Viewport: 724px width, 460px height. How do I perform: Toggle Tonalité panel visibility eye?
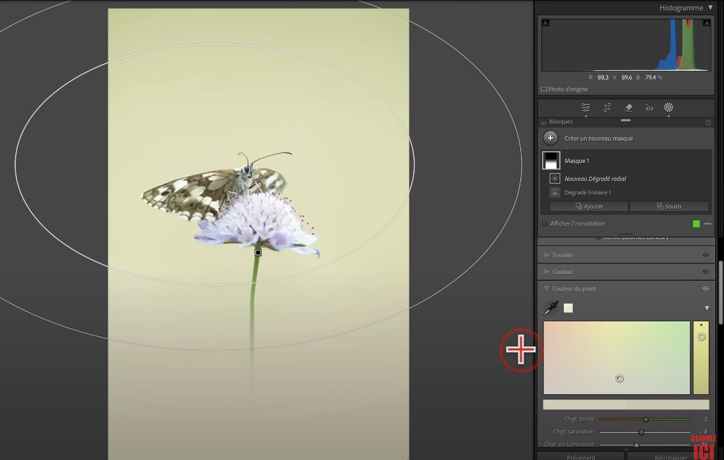click(x=706, y=255)
